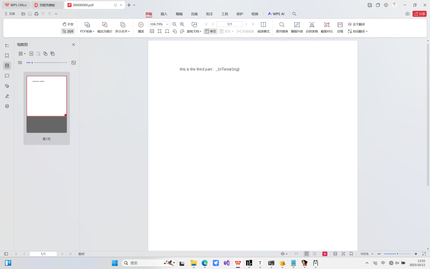Start 播放 slideshow playback
430x269 pixels.
pos(141,25)
